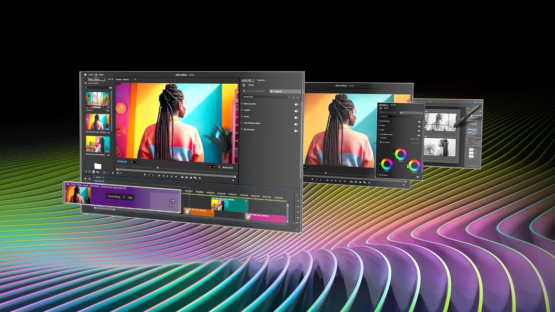555x312 pixels.
Task: Open the Properties tab beside Lumetri Color
Action: click(261, 80)
